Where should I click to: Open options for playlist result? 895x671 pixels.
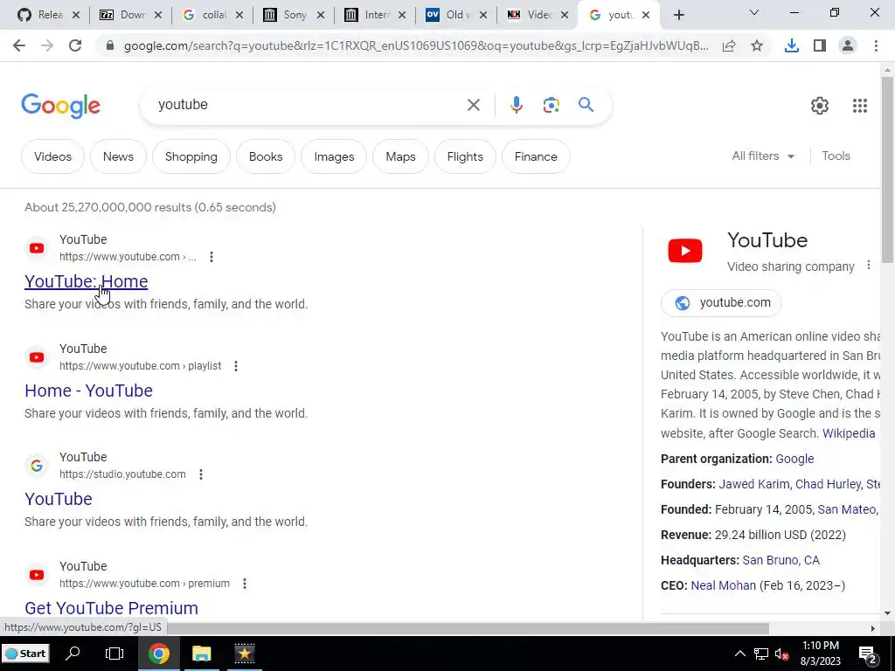click(236, 366)
